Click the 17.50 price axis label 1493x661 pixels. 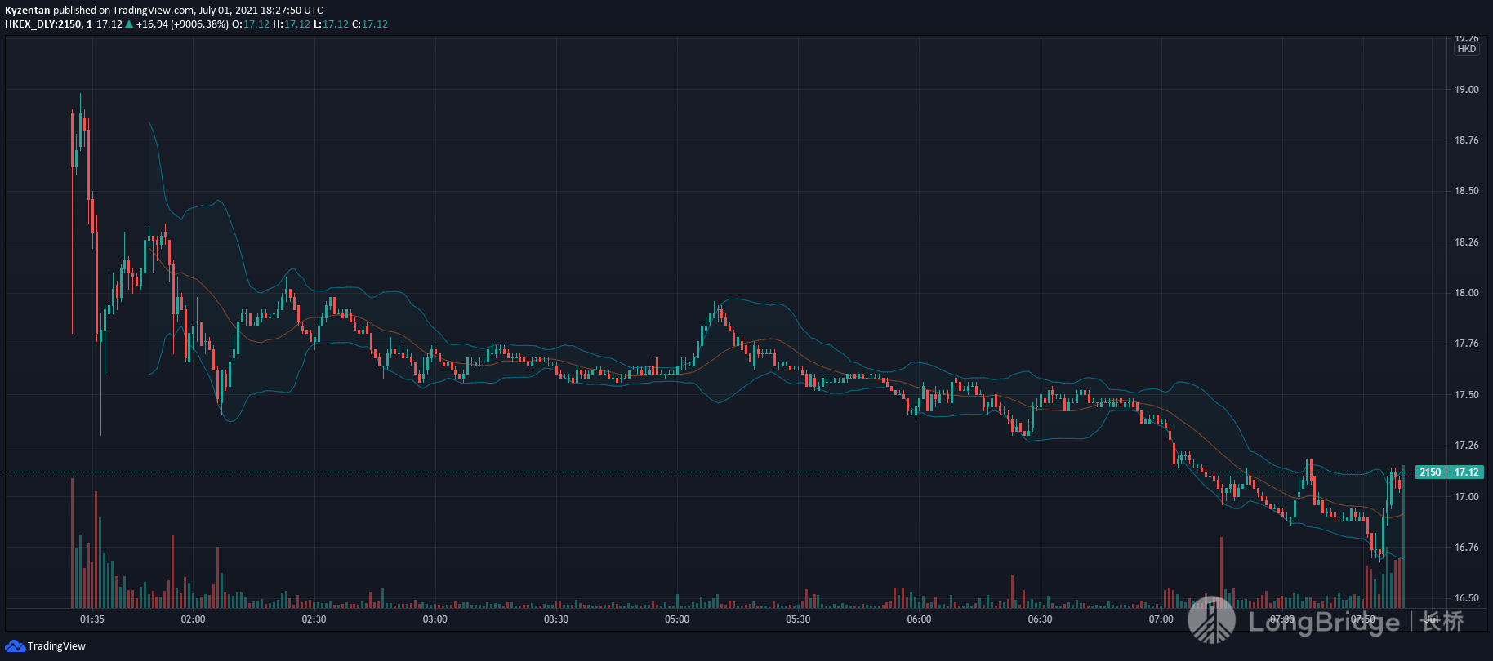tap(1466, 395)
